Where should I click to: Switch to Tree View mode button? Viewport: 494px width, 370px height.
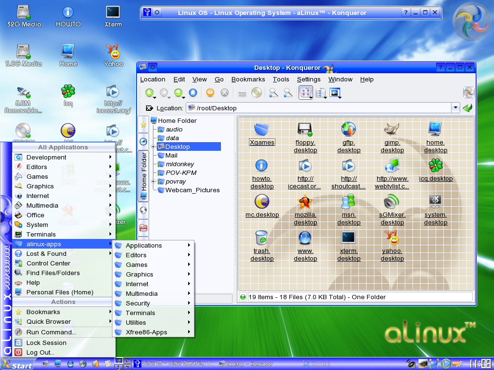coord(320,92)
